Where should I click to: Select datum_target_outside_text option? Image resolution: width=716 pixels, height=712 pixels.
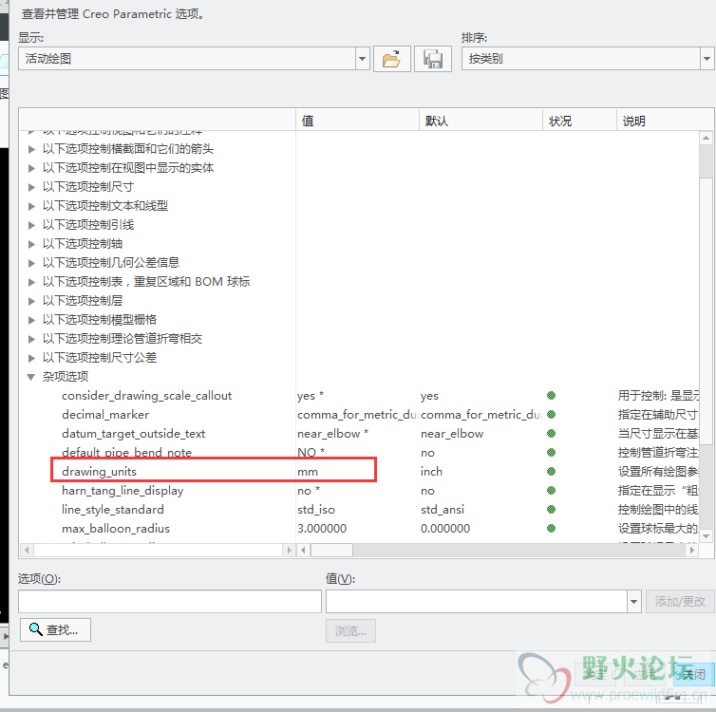(x=133, y=434)
